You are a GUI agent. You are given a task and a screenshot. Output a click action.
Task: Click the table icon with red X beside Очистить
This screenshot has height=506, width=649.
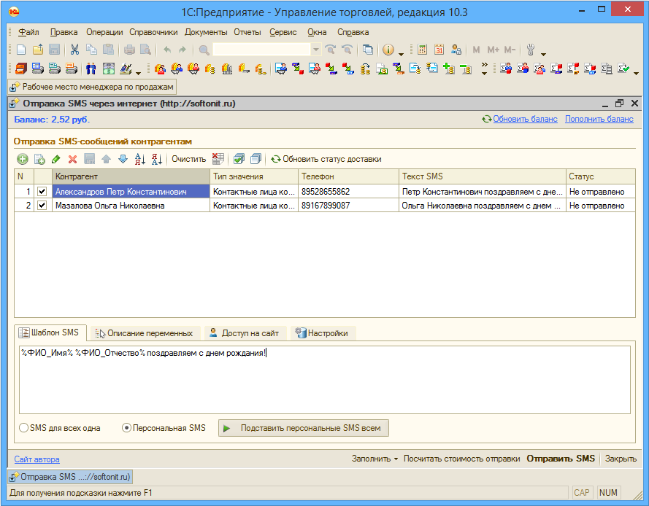(218, 159)
